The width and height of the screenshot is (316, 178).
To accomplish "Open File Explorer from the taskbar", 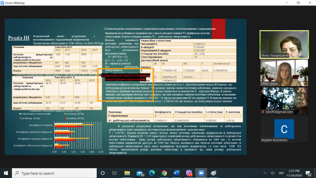I will [127, 173].
